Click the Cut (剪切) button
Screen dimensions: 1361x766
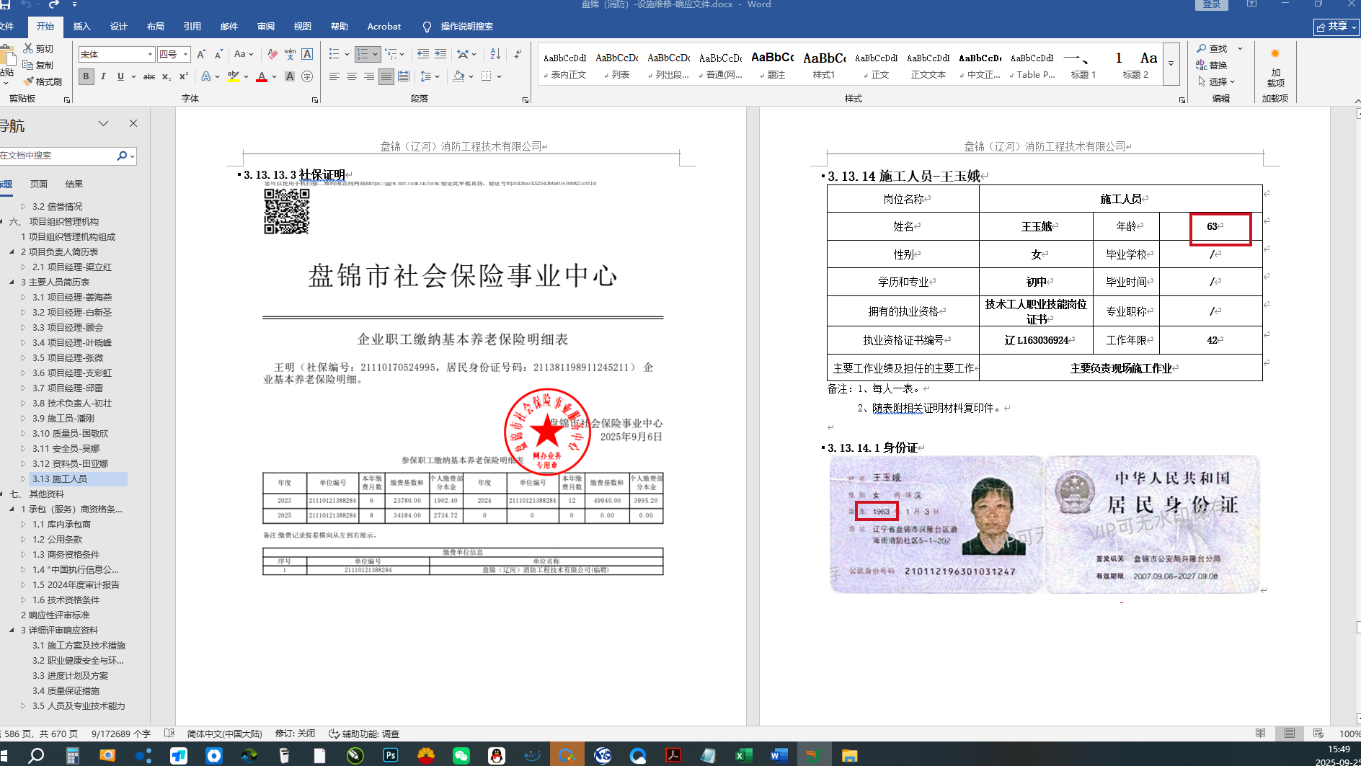[x=38, y=48]
